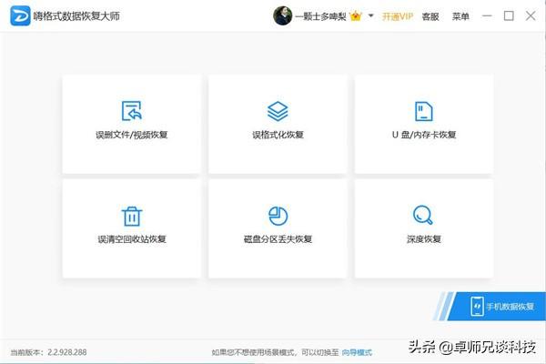Click the phone icon on the blue banner
This screenshot has width=546, height=364.
tap(476, 306)
